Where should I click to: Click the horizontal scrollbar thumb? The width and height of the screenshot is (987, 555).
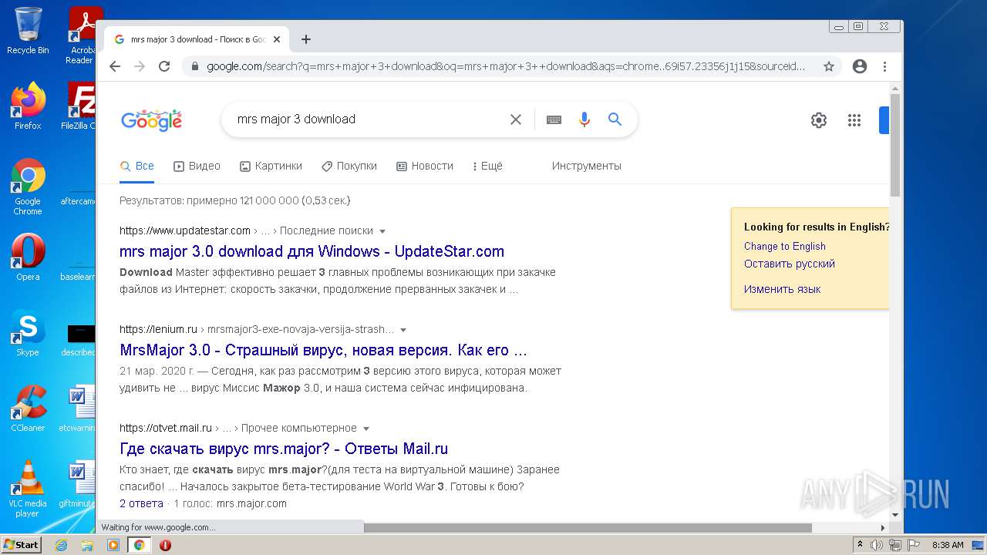[588, 528]
